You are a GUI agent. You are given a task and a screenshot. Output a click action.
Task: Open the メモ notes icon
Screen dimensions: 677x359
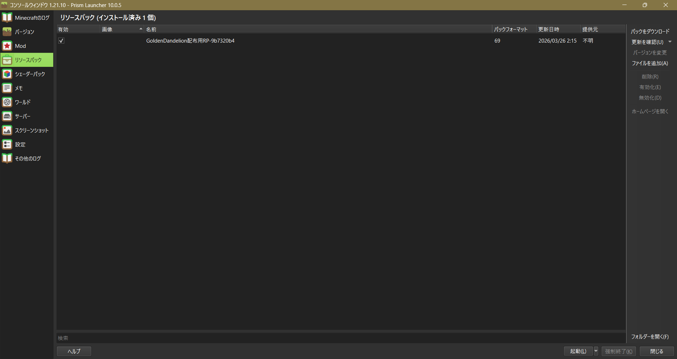[x=7, y=88]
